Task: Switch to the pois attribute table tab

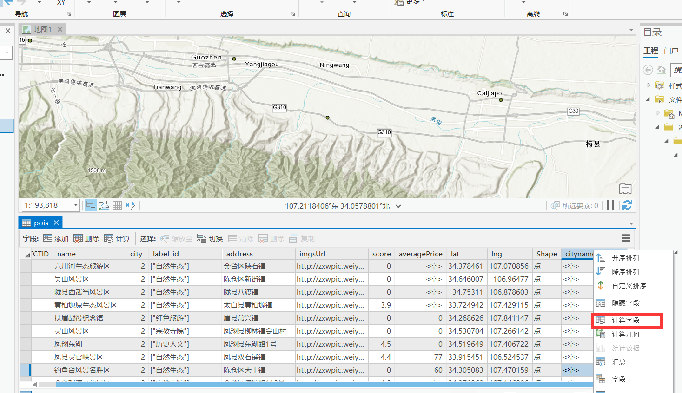Action: pyautogui.click(x=40, y=222)
